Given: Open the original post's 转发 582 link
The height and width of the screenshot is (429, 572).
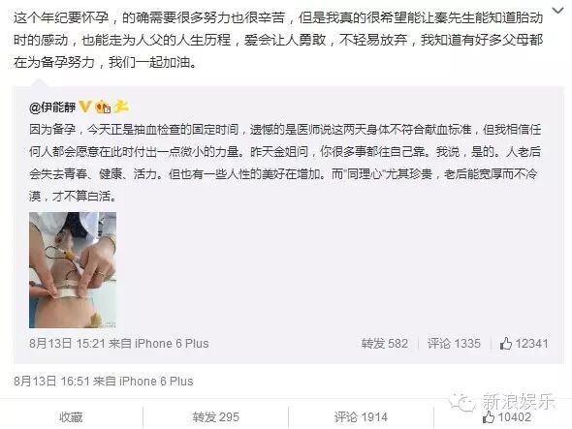Looking at the screenshot, I should (385, 344).
